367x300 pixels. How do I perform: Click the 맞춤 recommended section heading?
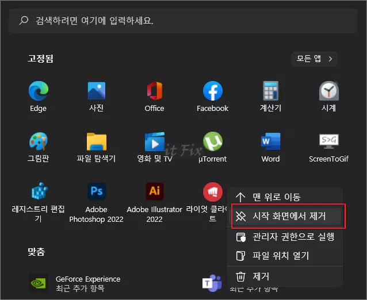click(36, 252)
